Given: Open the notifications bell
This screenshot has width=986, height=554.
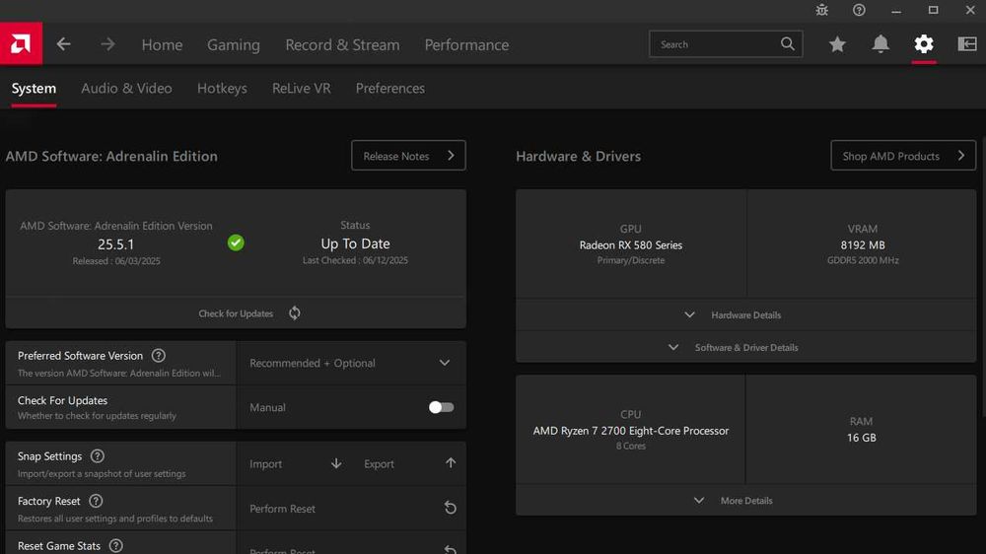Looking at the screenshot, I should pyautogui.click(x=880, y=44).
